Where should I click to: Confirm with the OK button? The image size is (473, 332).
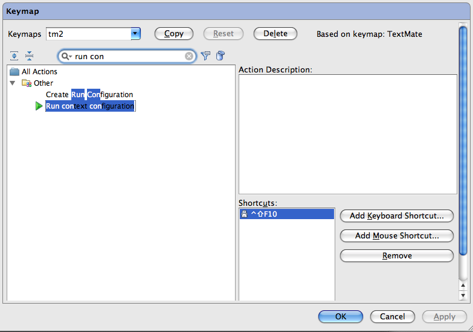pyautogui.click(x=341, y=317)
